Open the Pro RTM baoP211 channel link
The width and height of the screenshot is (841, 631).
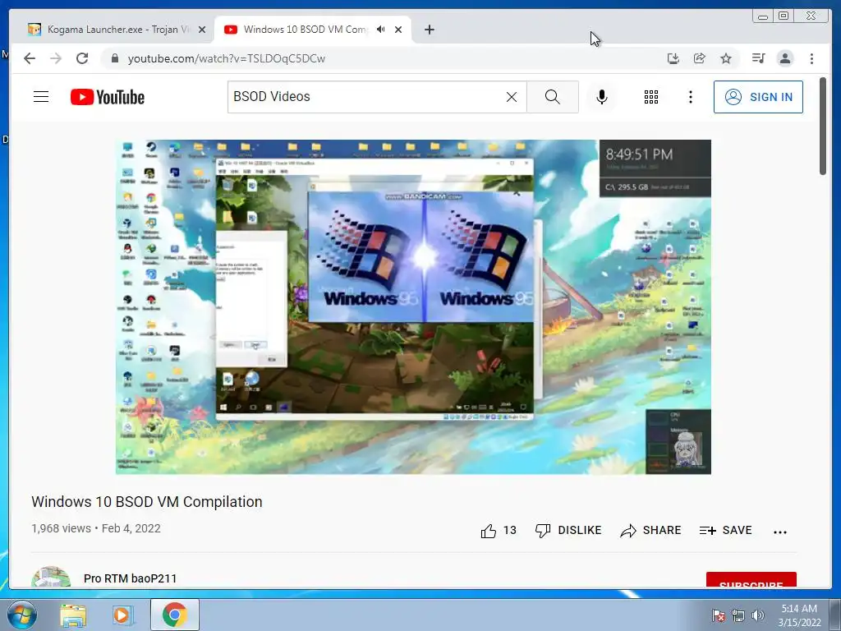(131, 578)
